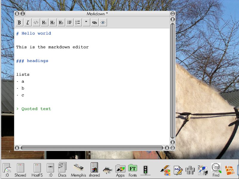
Task: Click the '> Quoted text' line
Action: 33,109
